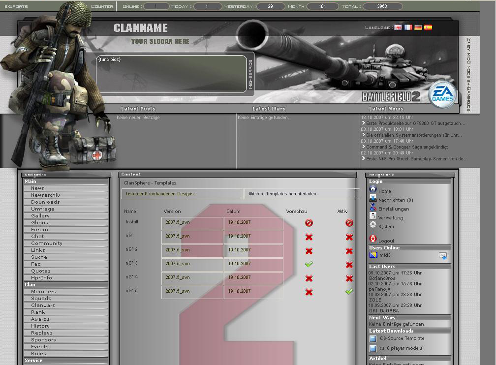The image size is (496, 365).
Task: Open the Command & Conquer Saga news item
Action: point(406,147)
